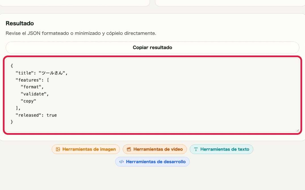The height and width of the screenshot is (190, 305).
Task: Click the "Resultado" heading
Action: (x=20, y=24)
